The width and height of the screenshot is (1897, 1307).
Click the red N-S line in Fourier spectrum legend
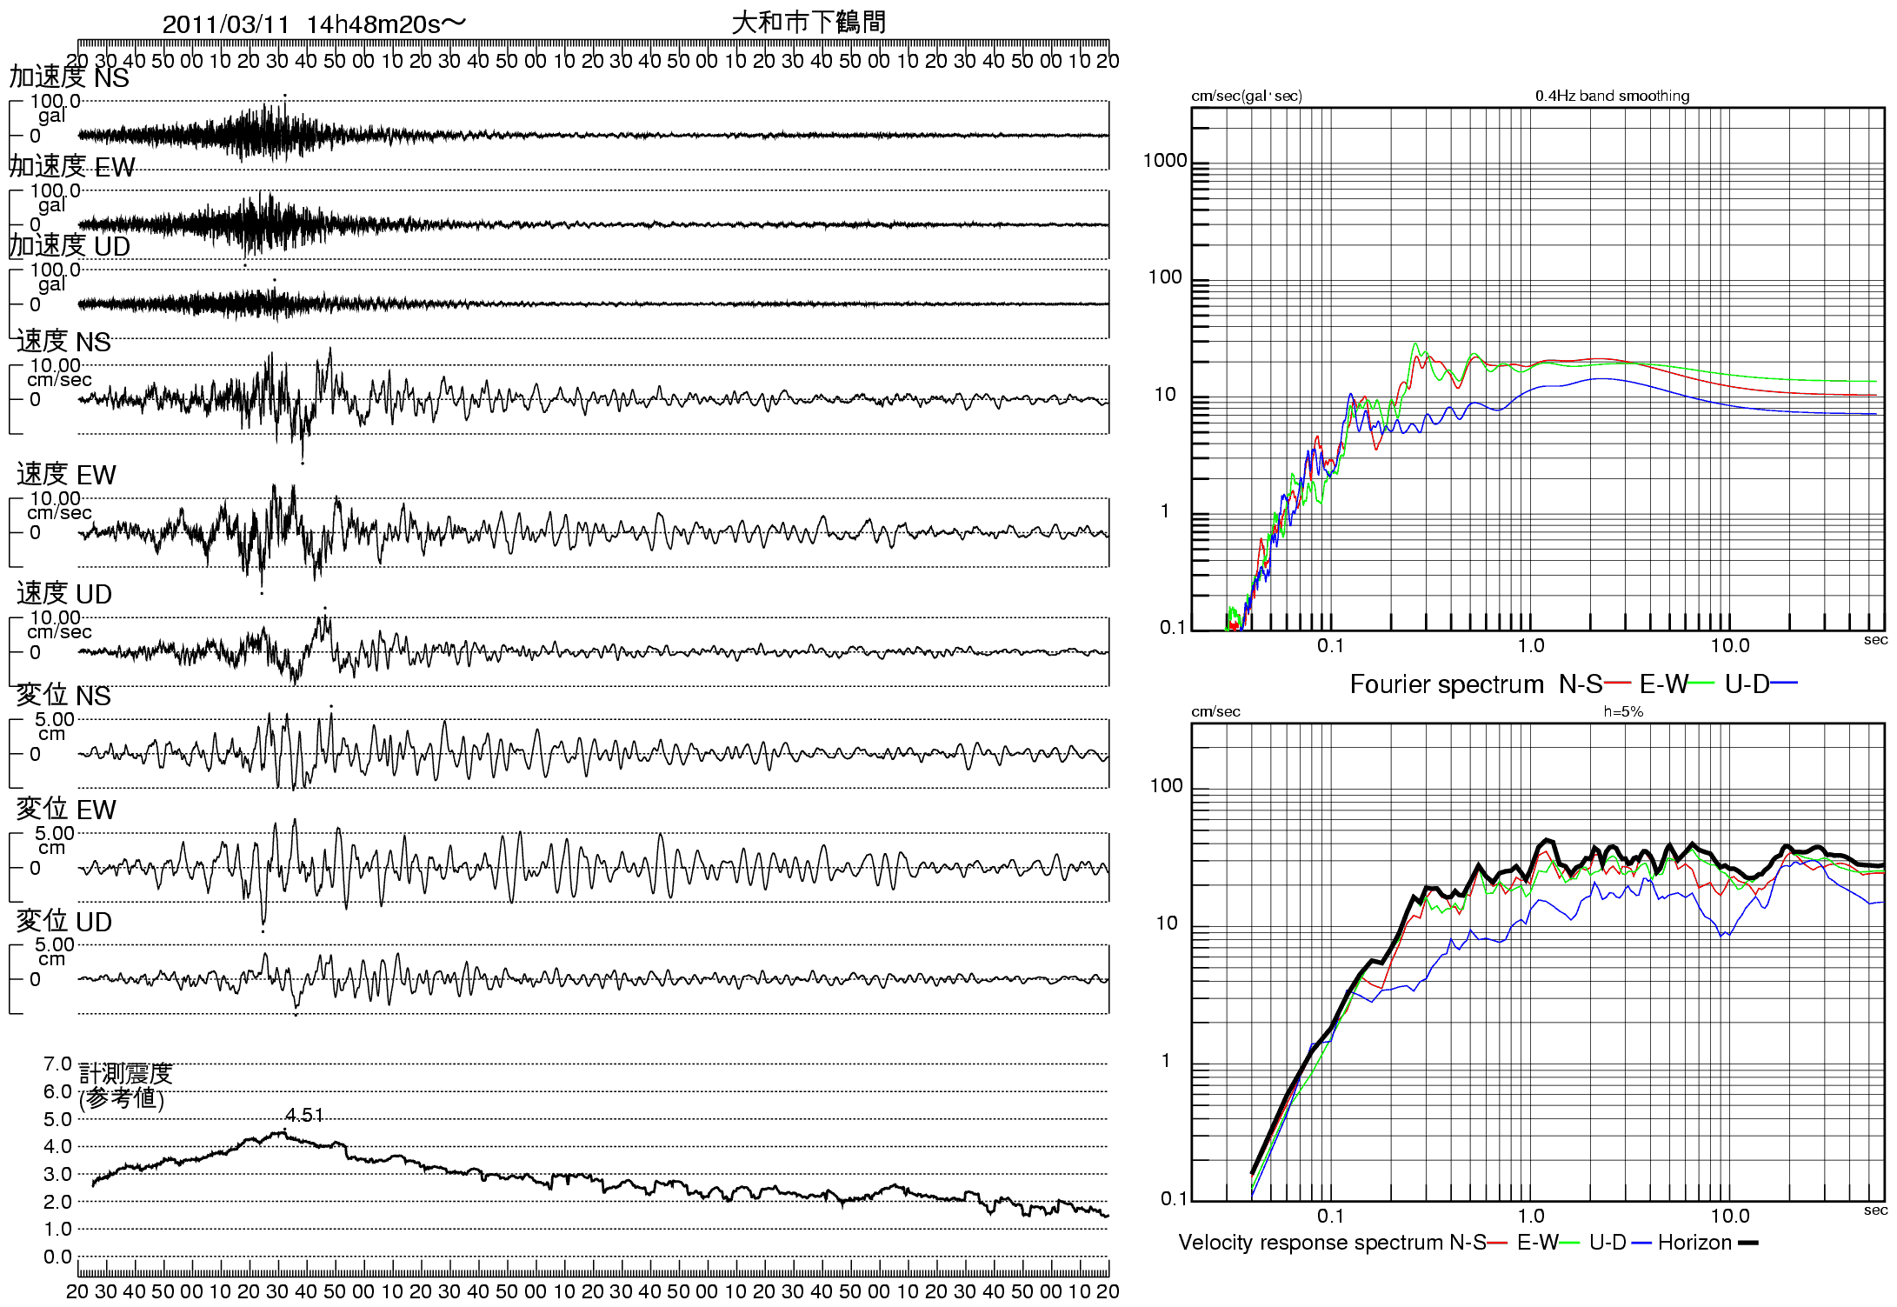pyautogui.click(x=1617, y=684)
